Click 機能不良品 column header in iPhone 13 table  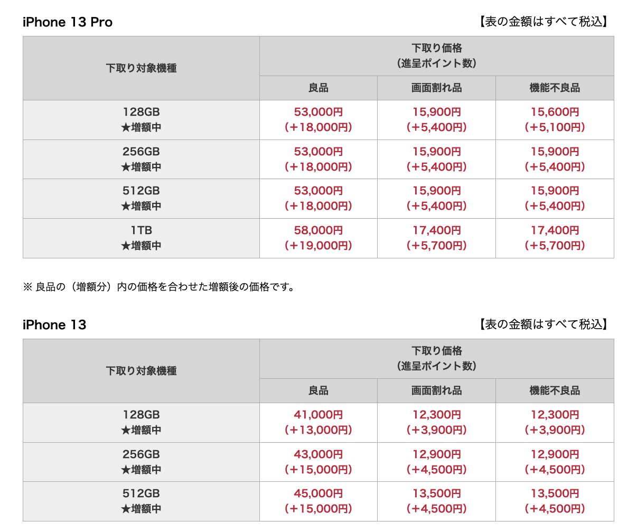pos(555,390)
